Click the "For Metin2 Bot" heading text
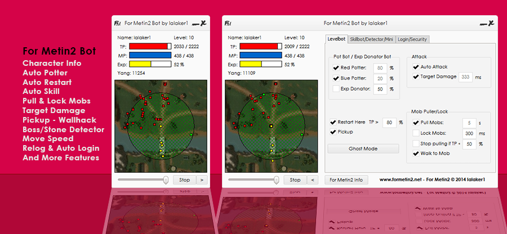 (59, 51)
